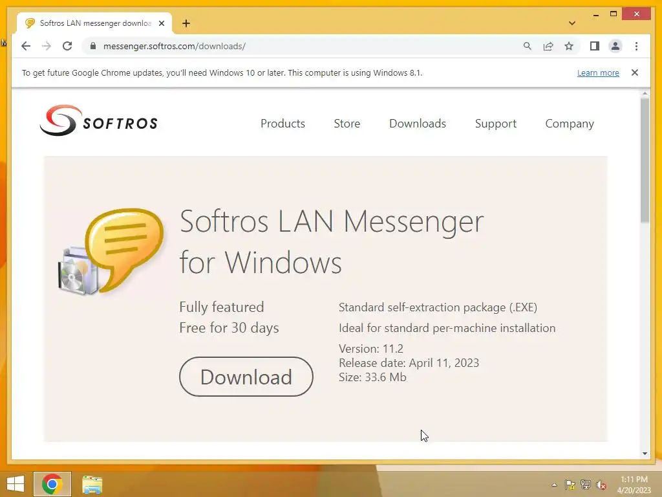
Task: Click the muted volume tray icon
Action: [x=601, y=485]
